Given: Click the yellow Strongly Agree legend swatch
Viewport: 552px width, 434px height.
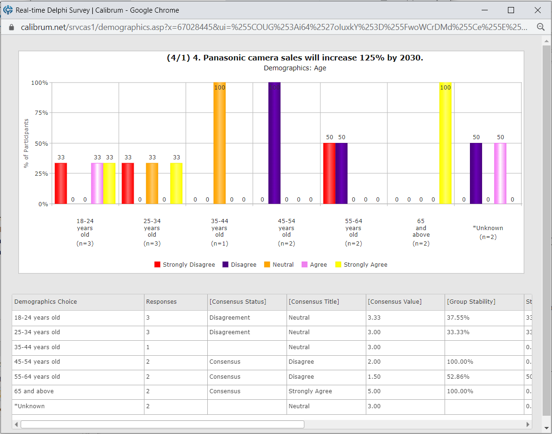Looking at the screenshot, I should click(339, 265).
